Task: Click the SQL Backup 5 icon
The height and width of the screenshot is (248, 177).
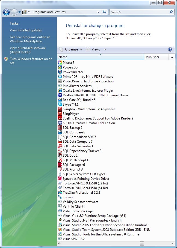Action: coord(60,127)
